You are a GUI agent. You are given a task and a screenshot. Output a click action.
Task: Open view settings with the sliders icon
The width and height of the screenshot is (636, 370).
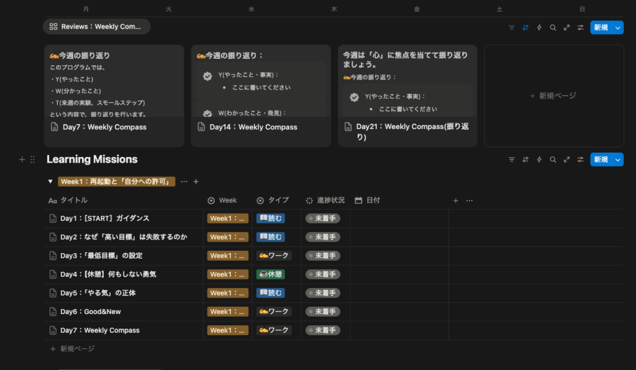580,160
